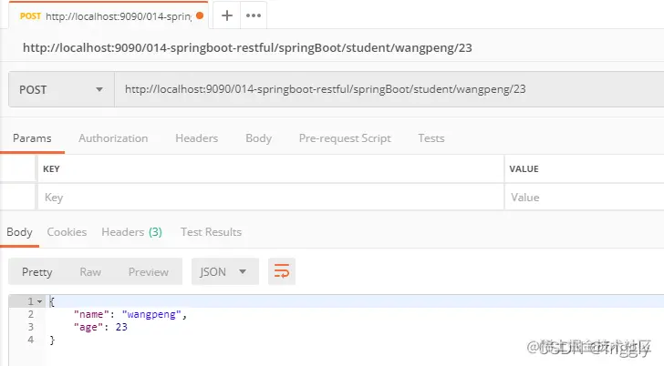
Task: Click the VALUE column header
Action: (524, 168)
